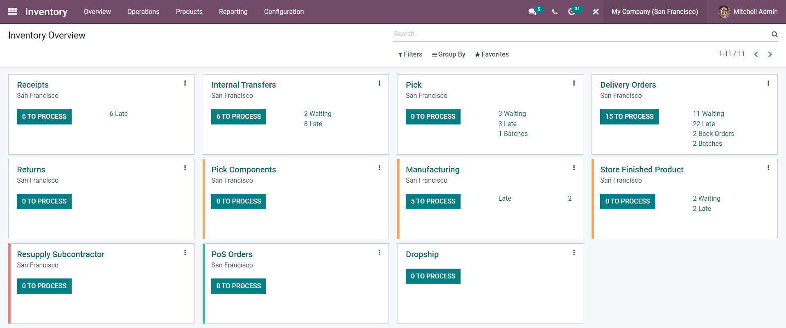This screenshot has width=786, height=328.
Task: Open the My Company (San Francisco) switcher
Action: [x=655, y=12]
